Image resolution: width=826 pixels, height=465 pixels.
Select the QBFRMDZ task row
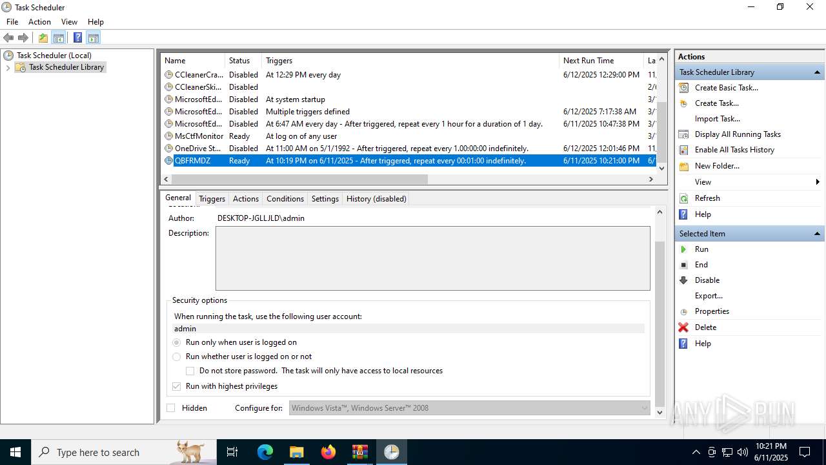(x=408, y=161)
